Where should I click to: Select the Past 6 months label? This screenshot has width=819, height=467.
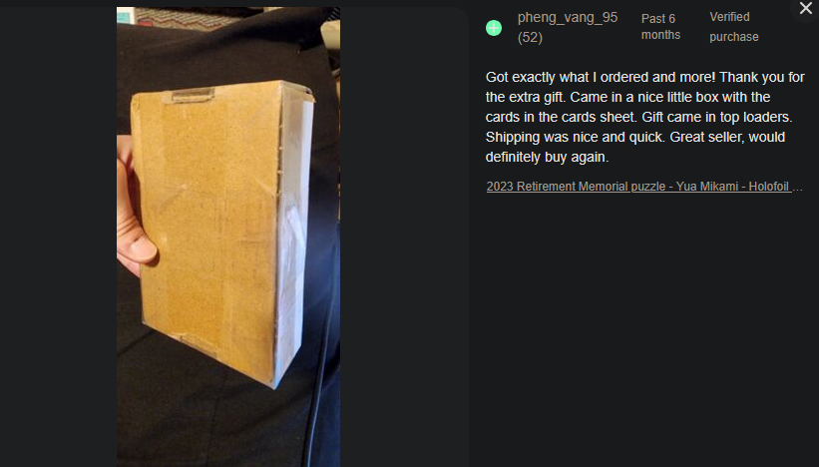[660, 27]
